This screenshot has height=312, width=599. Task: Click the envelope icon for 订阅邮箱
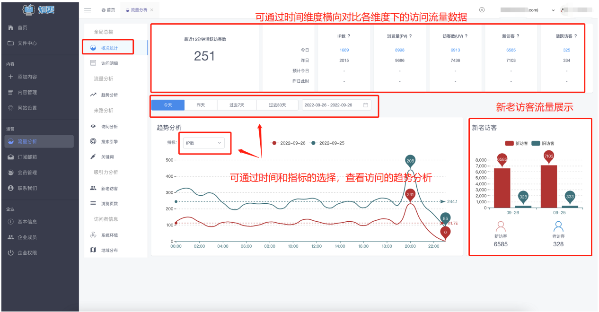(11, 157)
